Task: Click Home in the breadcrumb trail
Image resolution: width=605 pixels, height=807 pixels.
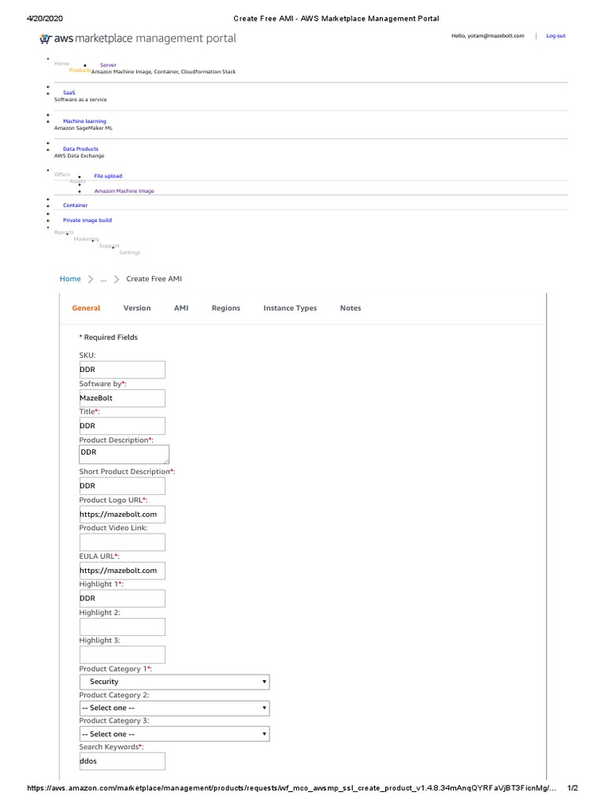Action: point(70,279)
